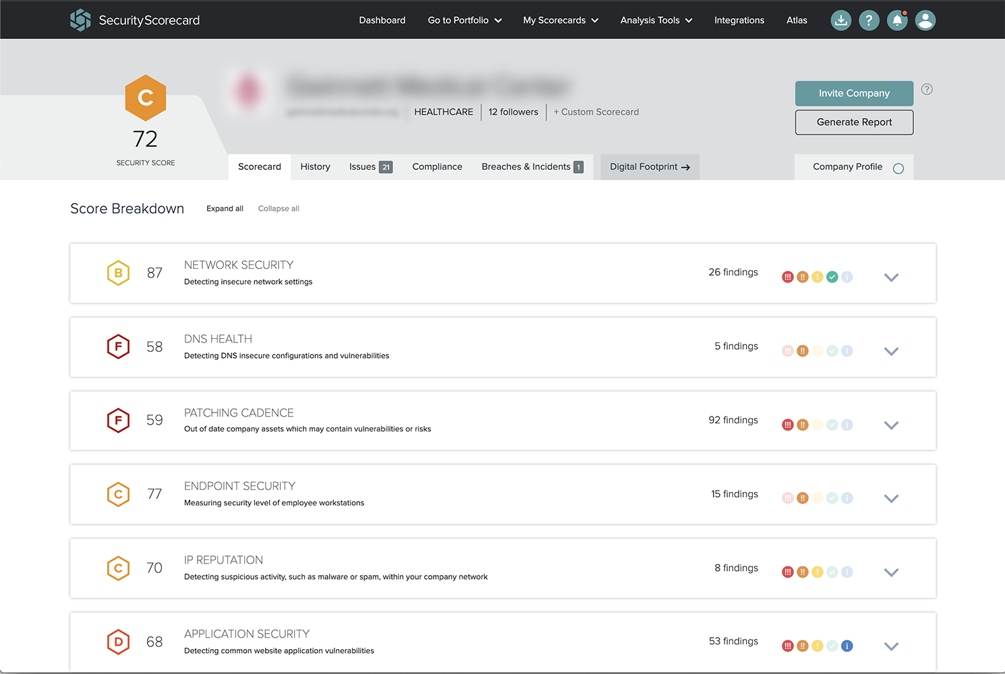Click the Generate Report button
The width and height of the screenshot is (1005, 674).
point(854,122)
